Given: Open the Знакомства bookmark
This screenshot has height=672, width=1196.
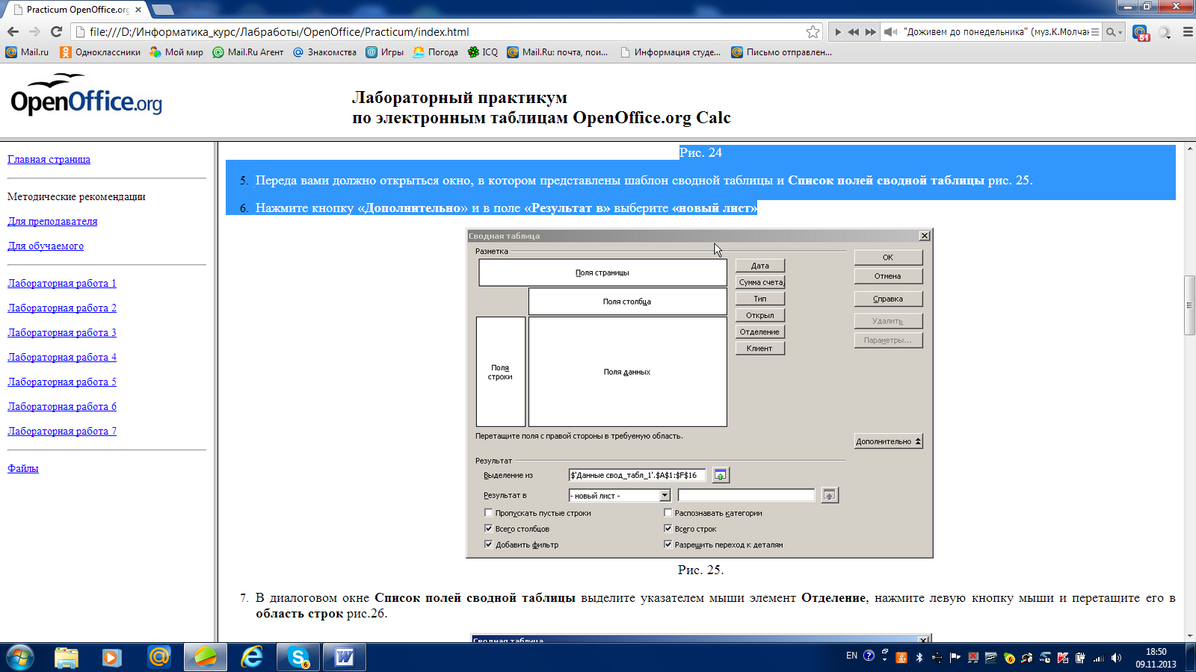Looking at the screenshot, I should [x=324, y=52].
